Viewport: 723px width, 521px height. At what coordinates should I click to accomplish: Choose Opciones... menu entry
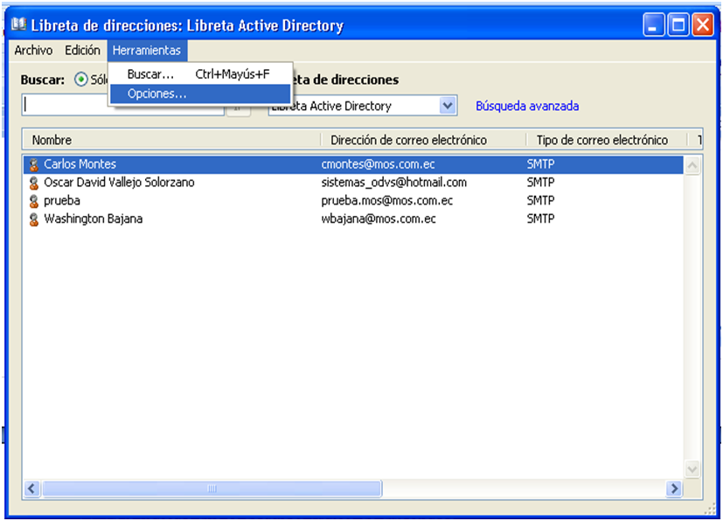click(200, 94)
